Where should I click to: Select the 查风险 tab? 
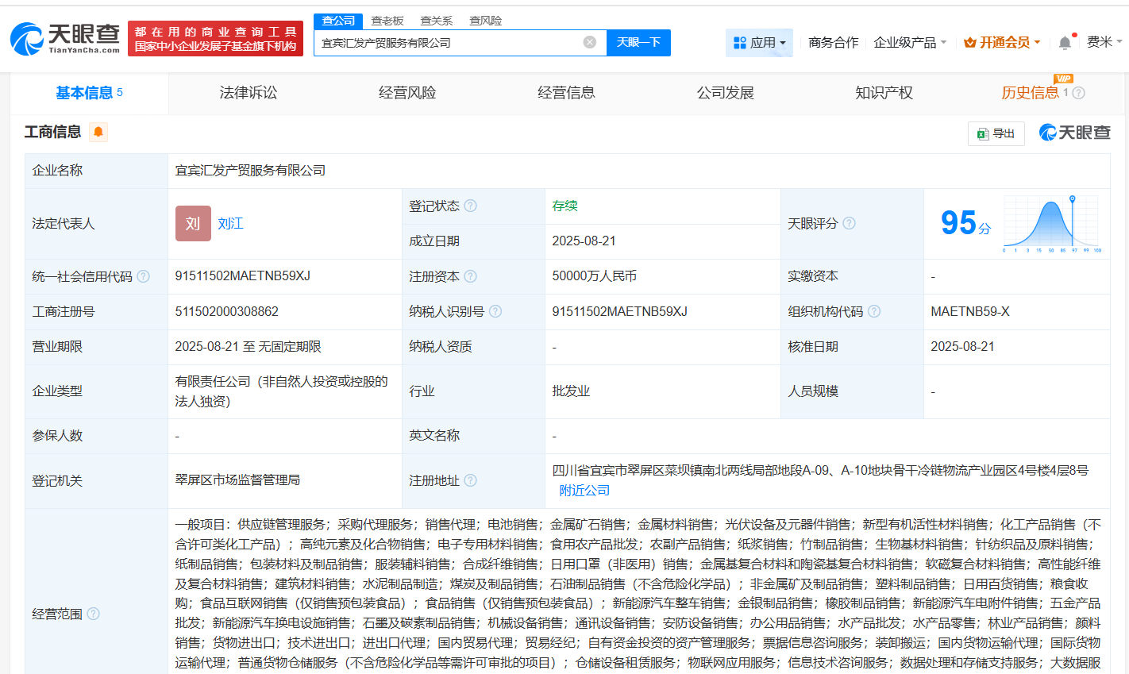485,21
